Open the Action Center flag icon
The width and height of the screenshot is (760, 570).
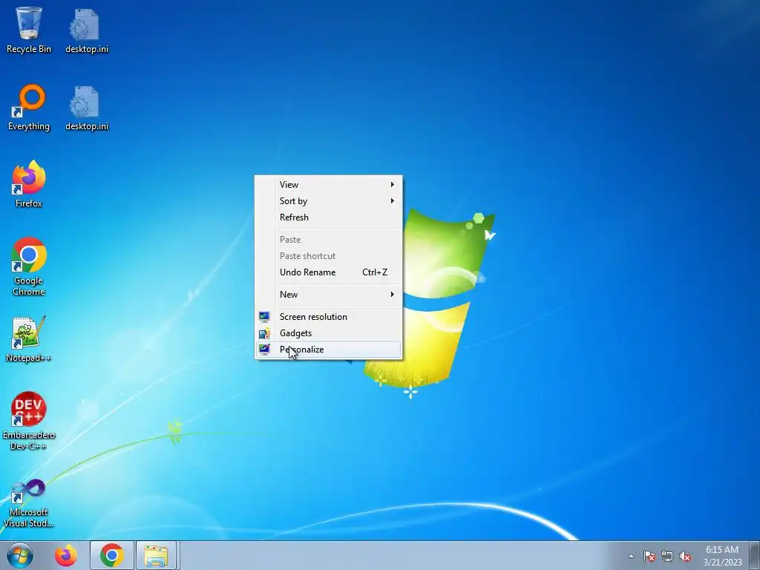tap(649, 556)
